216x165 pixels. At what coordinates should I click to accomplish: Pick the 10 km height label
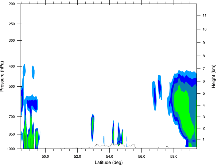(205, 29)
